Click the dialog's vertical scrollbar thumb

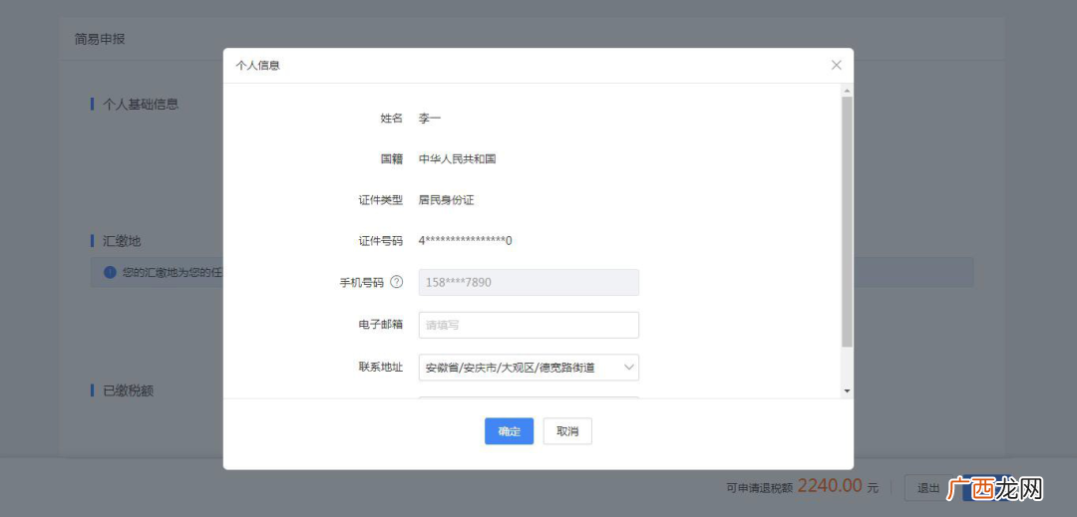pos(847,221)
